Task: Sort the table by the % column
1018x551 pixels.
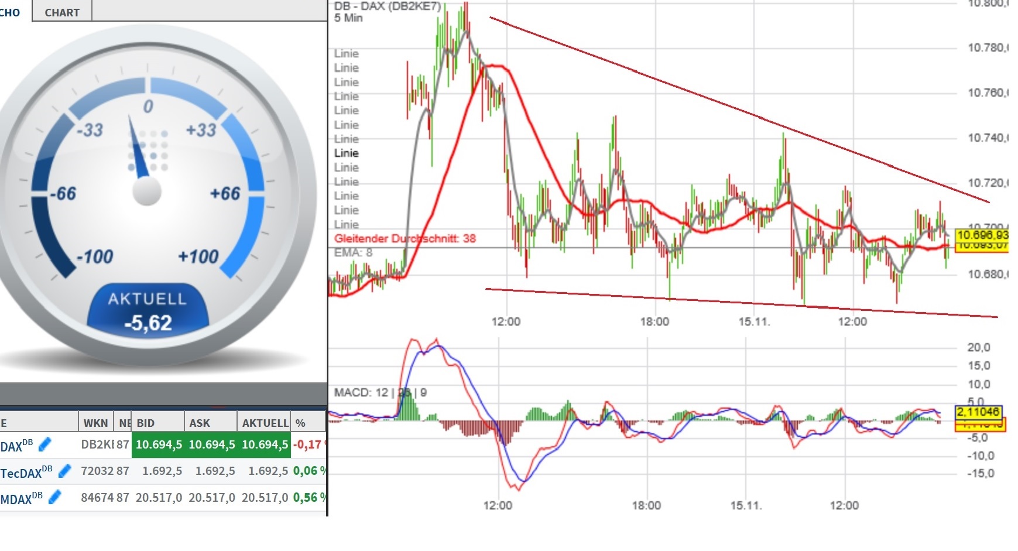Action: pyautogui.click(x=301, y=421)
